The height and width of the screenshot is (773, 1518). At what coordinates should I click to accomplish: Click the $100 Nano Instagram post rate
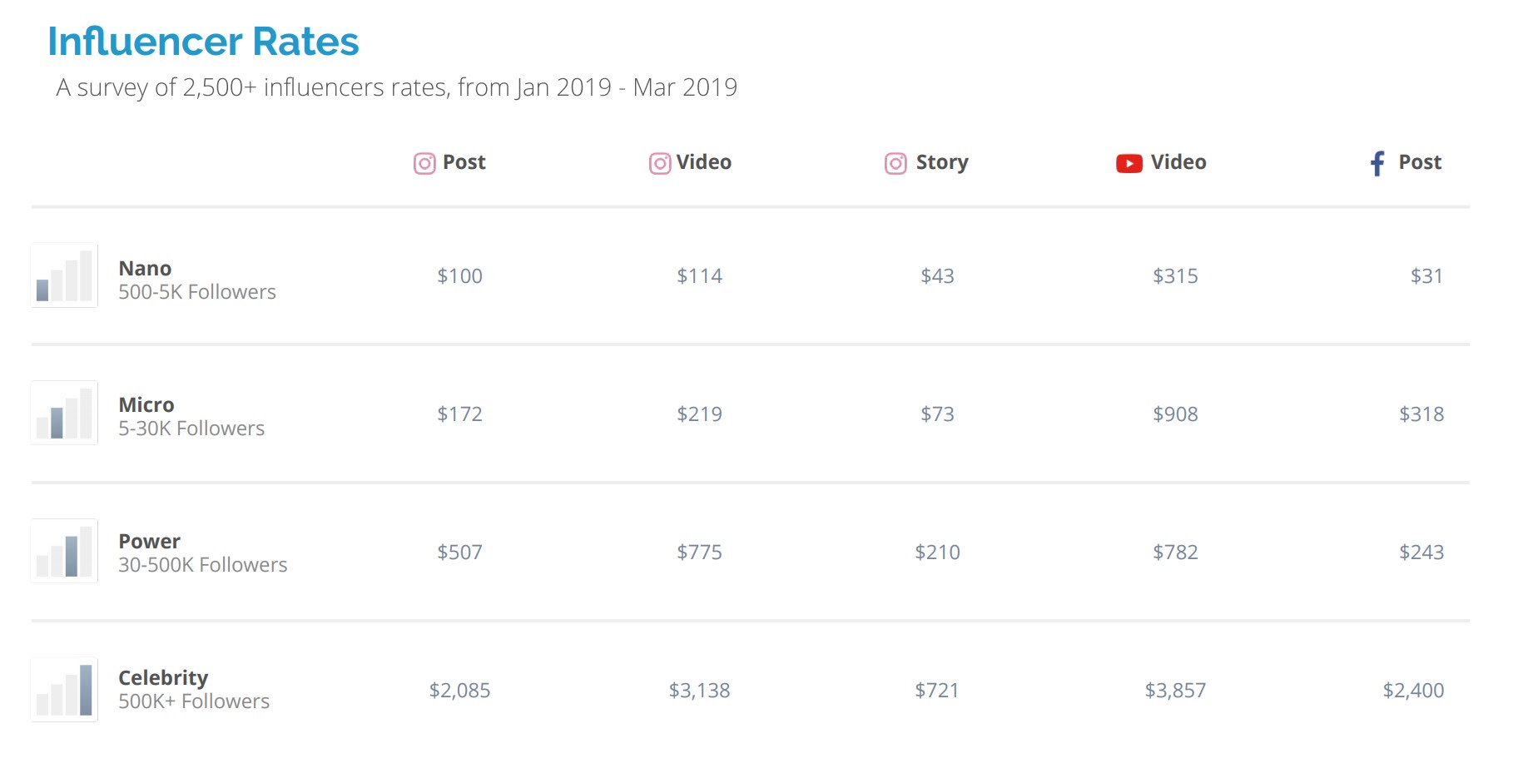pos(460,276)
